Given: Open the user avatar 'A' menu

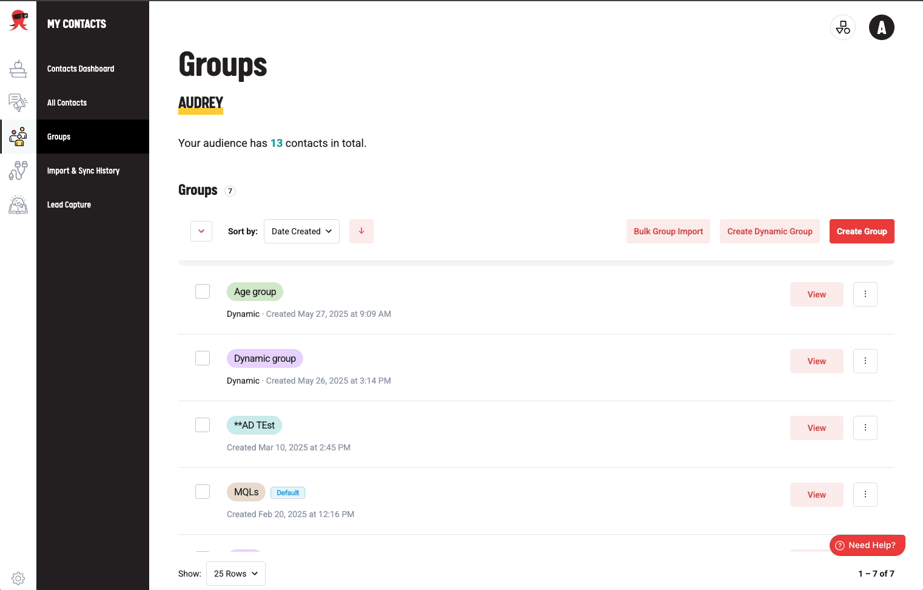Looking at the screenshot, I should click(881, 27).
